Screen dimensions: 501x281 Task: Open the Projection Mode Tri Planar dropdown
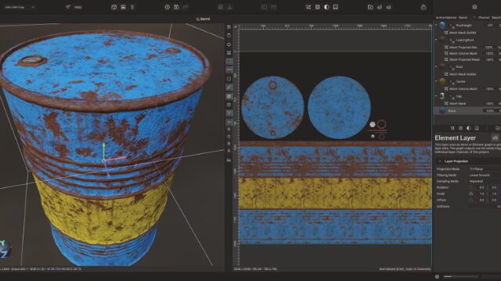pyautogui.click(x=485, y=169)
